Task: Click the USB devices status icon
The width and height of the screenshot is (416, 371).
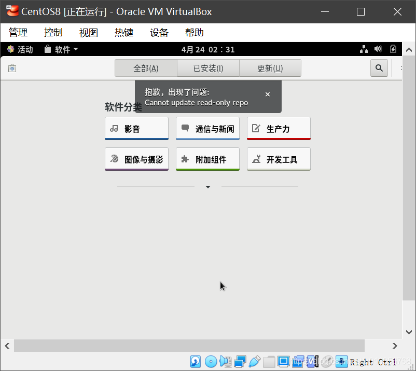Action: (x=254, y=362)
